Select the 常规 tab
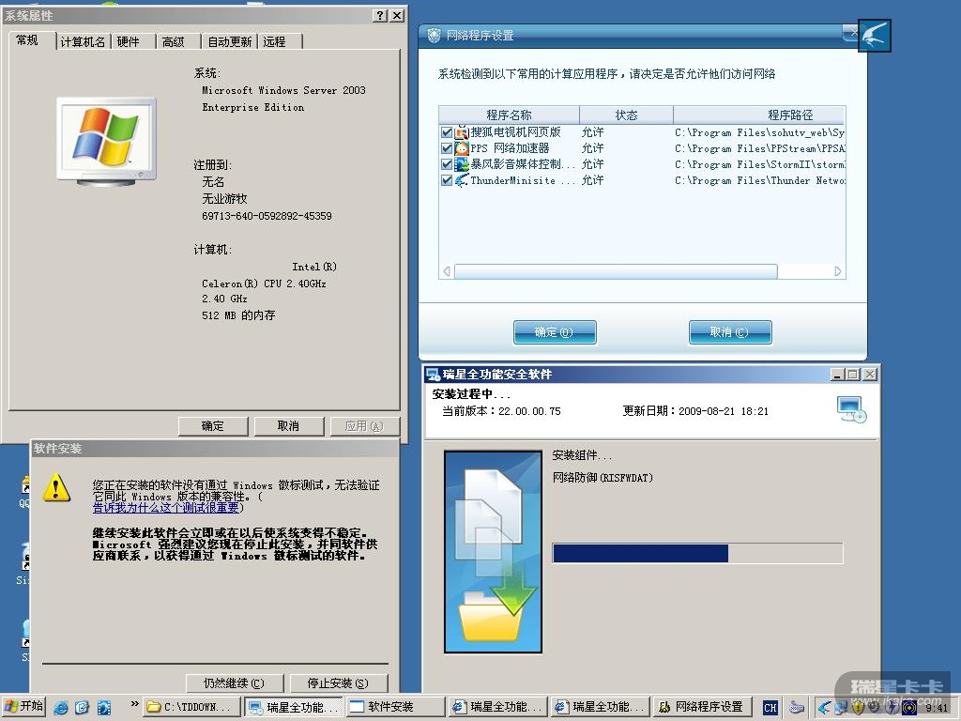 tap(27, 39)
